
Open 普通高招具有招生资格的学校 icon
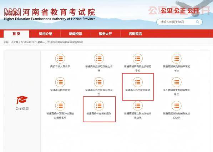click(138, 59)
